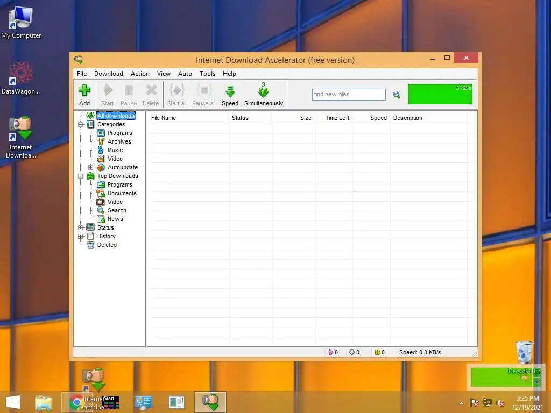Open My Computer desktop icon
This screenshot has height=413, width=551.
[21, 23]
